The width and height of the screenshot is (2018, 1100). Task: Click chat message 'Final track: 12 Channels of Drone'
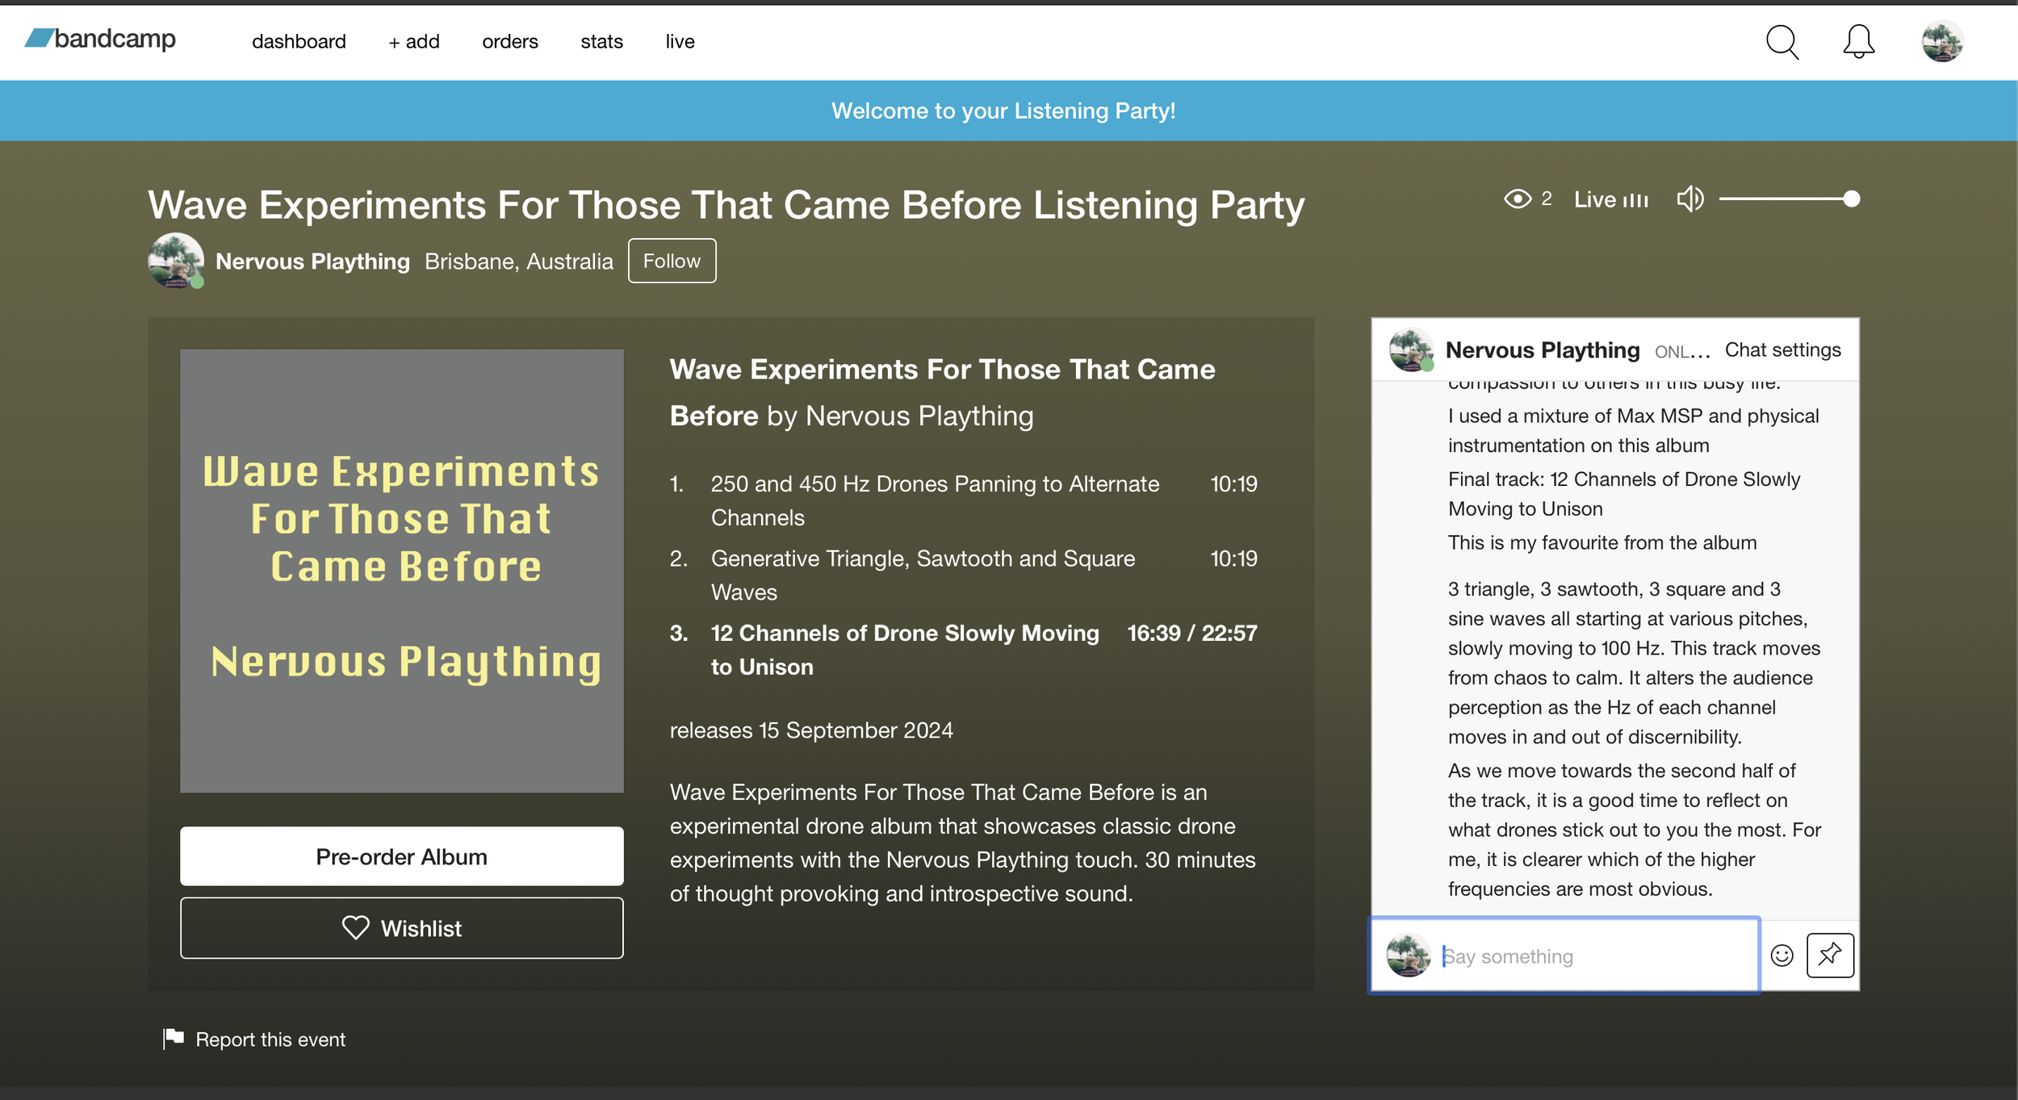1624,494
